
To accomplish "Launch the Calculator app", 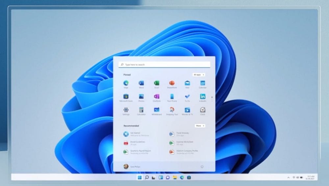I will point(141,111).
